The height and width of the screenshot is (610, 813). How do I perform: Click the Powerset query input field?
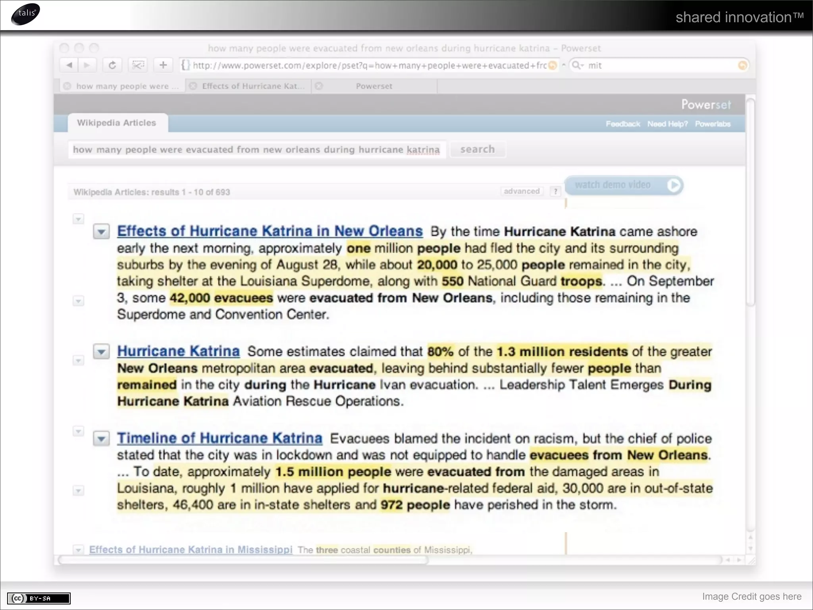click(x=257, y=150)
